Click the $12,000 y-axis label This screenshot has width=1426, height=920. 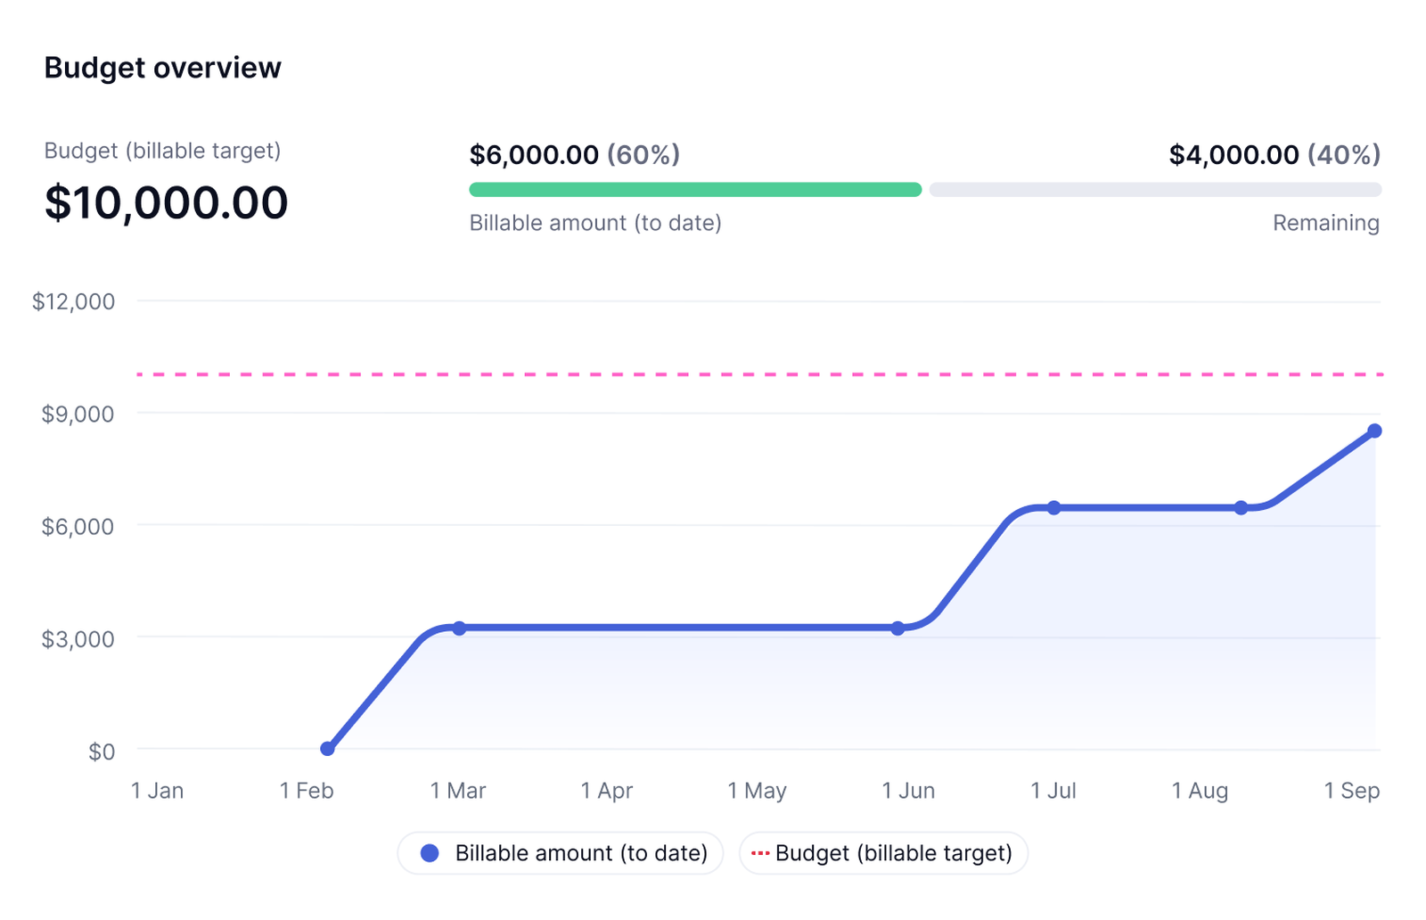click(x=73, y=301)
